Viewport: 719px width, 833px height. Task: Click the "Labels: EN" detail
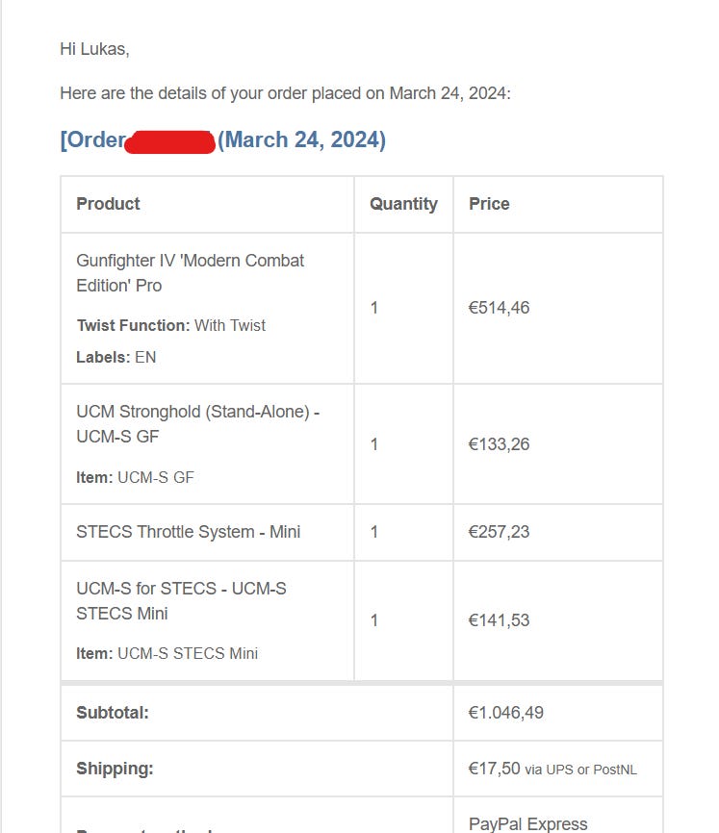pos(116,357)
